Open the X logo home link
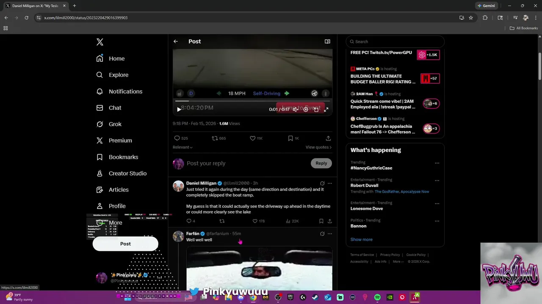Image resolution: width=542 pixels, height=304 pixels. tap(100, 42)
